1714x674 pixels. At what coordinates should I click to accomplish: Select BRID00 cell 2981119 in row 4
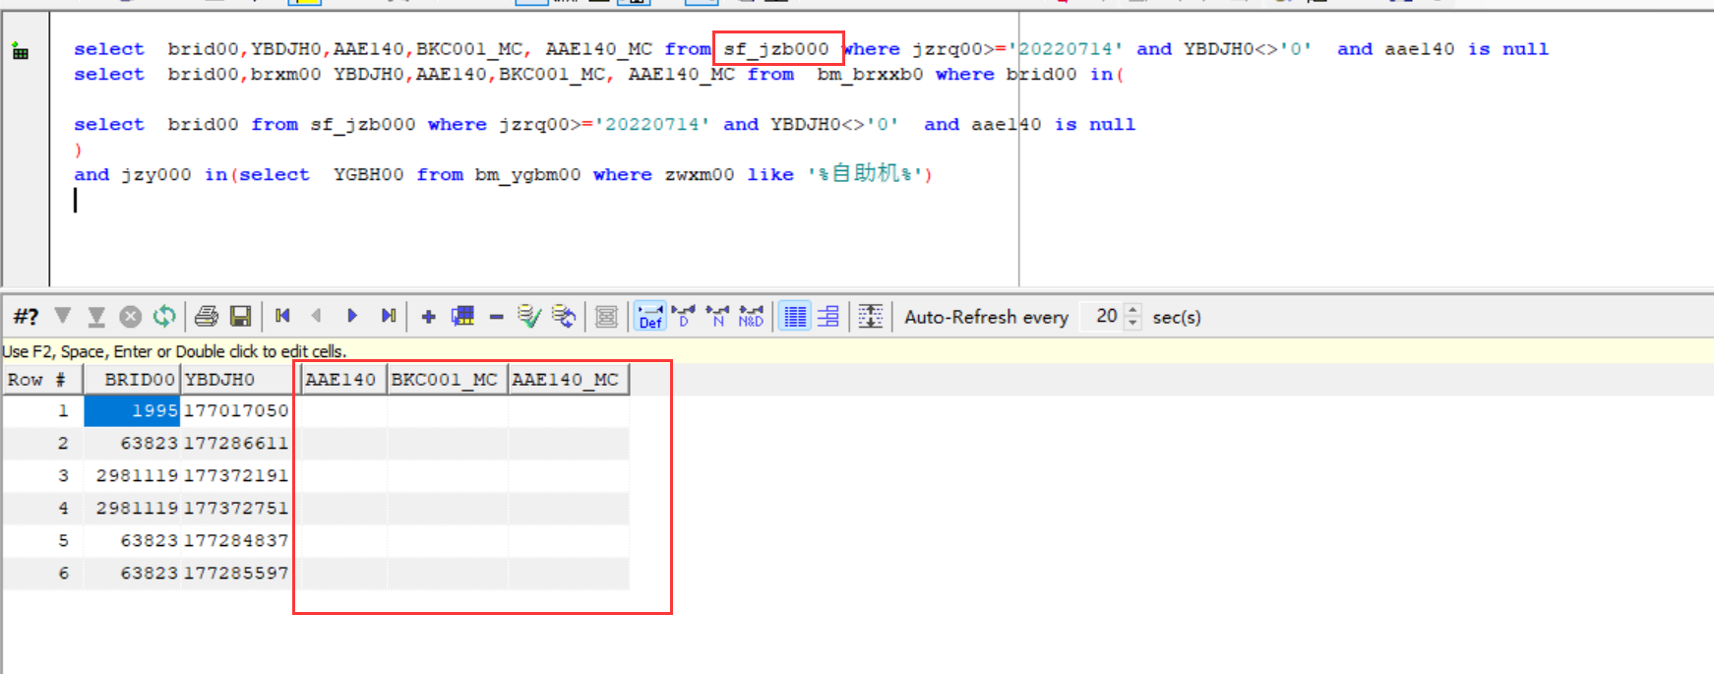coord(132,508)
